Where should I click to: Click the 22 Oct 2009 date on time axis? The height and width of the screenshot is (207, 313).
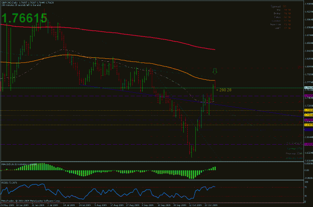211,205
